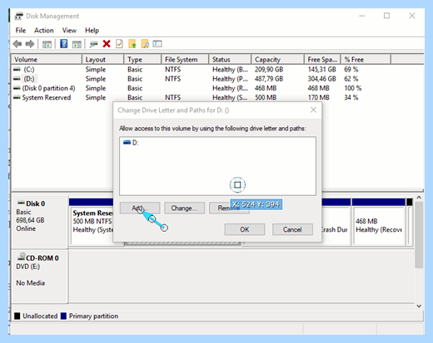The width and height of the screenshot is (433, 343).
Task: Click the drive icon of volume (D:)
Action: point(17,79)
